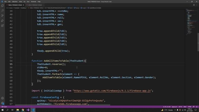199x112 pixels.
Task: Open the Explorer view in activity bar
Action: (x=2, y=6)
